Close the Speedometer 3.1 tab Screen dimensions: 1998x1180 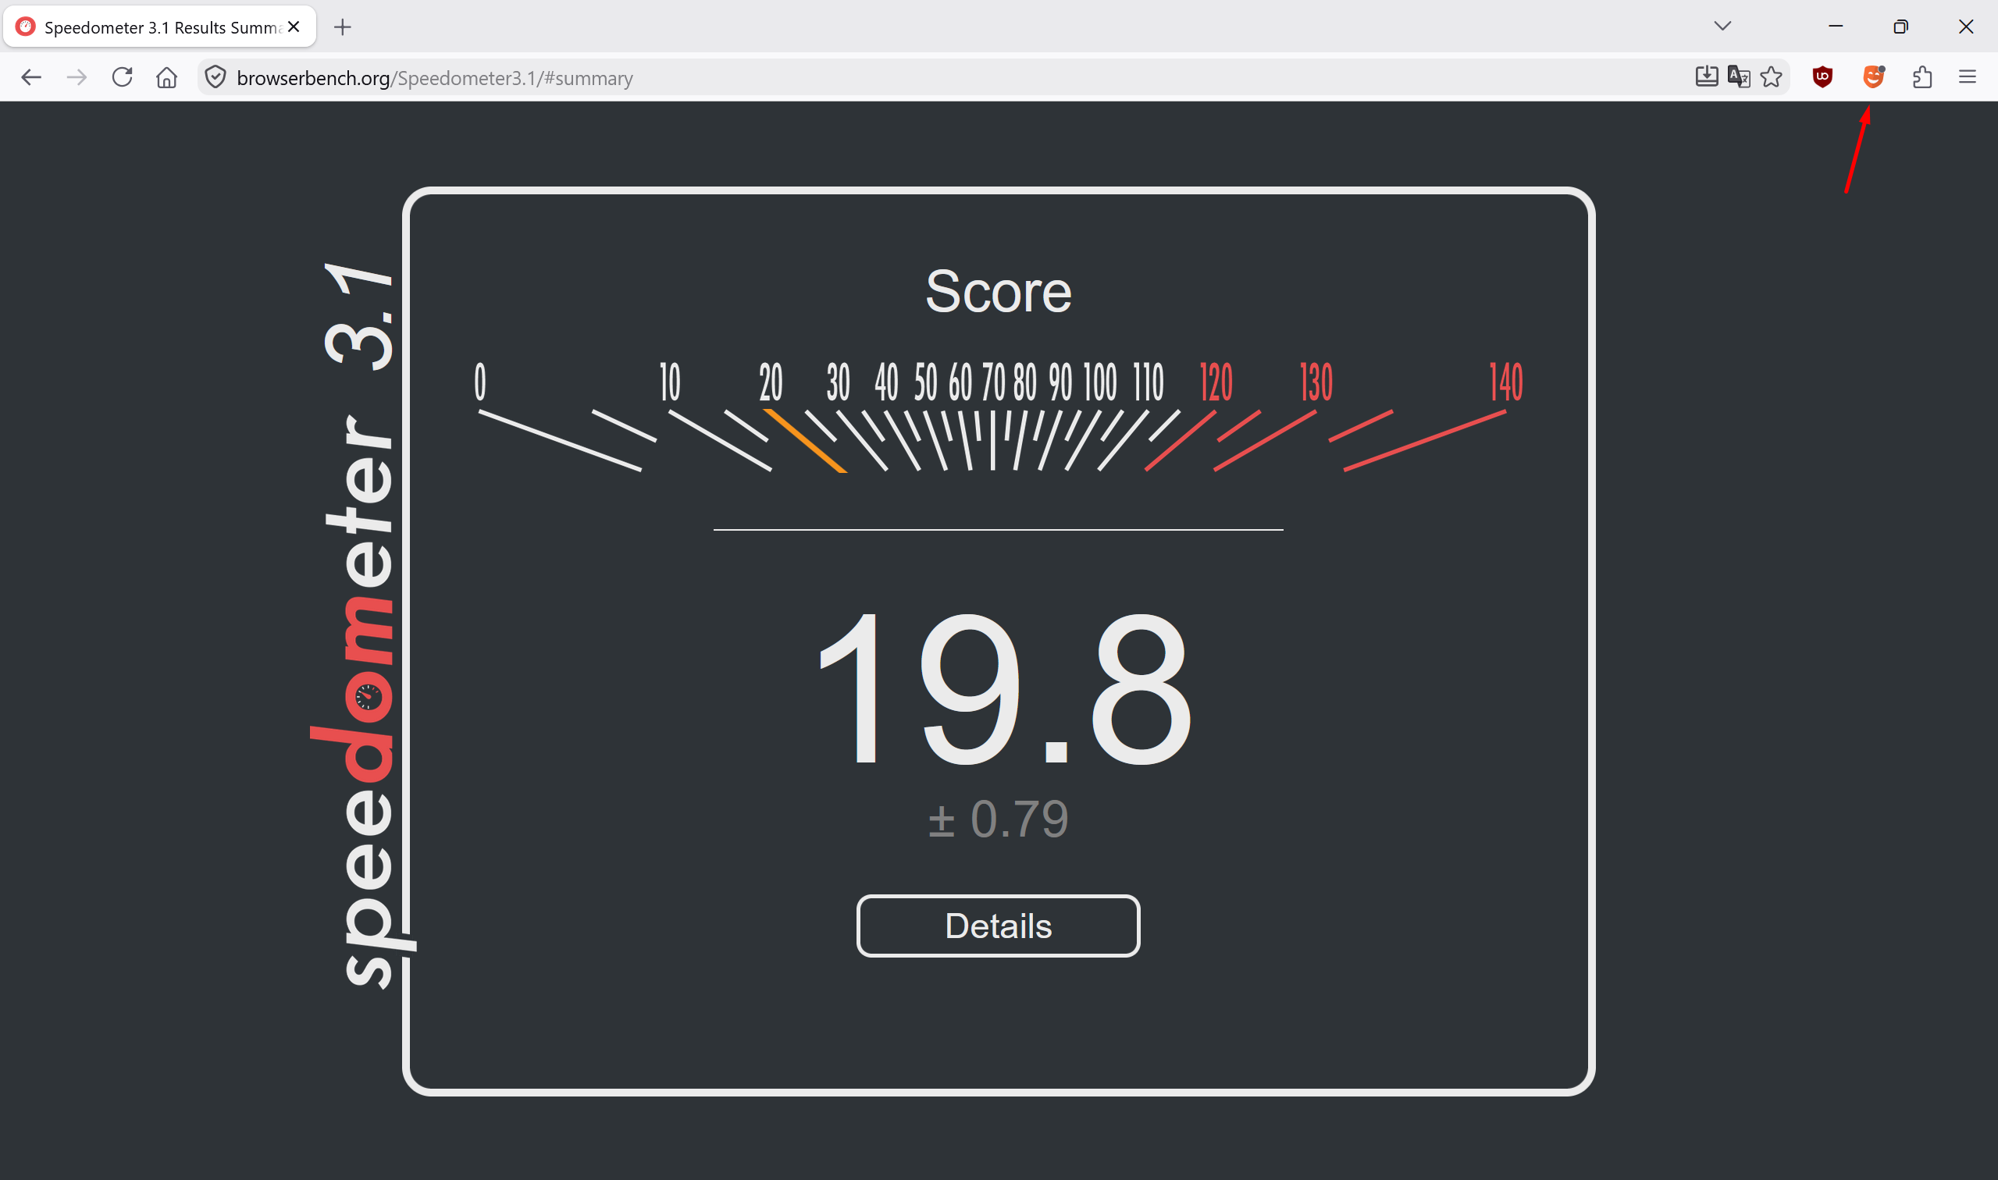pyautogui.click(x=294, y=27)
